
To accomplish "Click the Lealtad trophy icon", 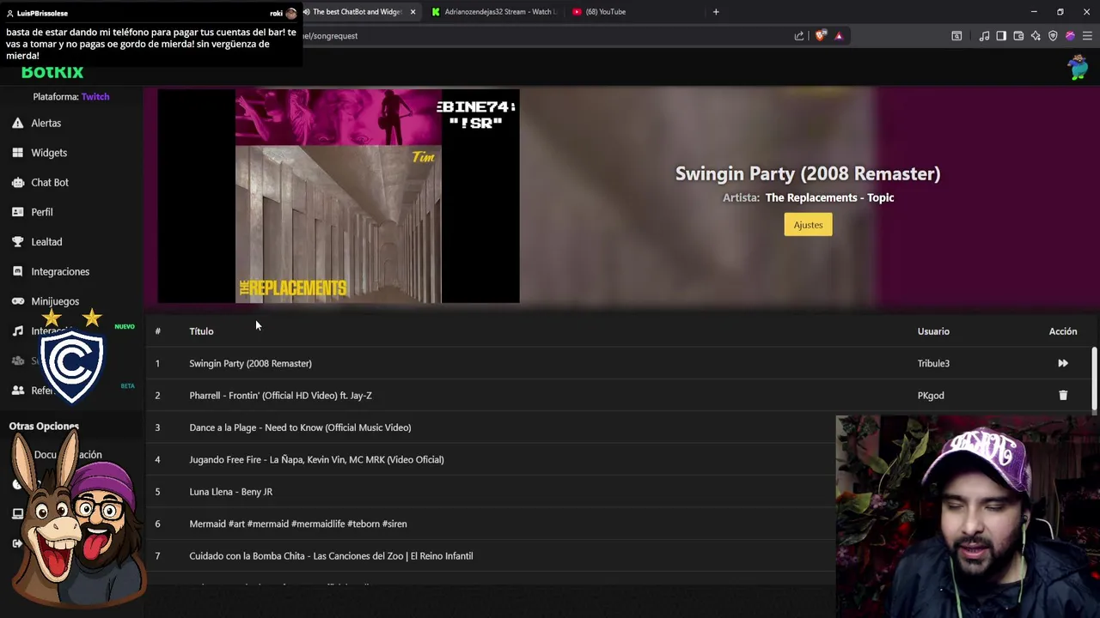I will pyautogui.click(x=17, y=242).
